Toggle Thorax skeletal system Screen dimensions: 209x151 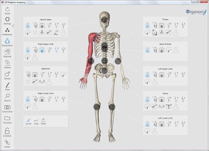[x=147, y=25]
